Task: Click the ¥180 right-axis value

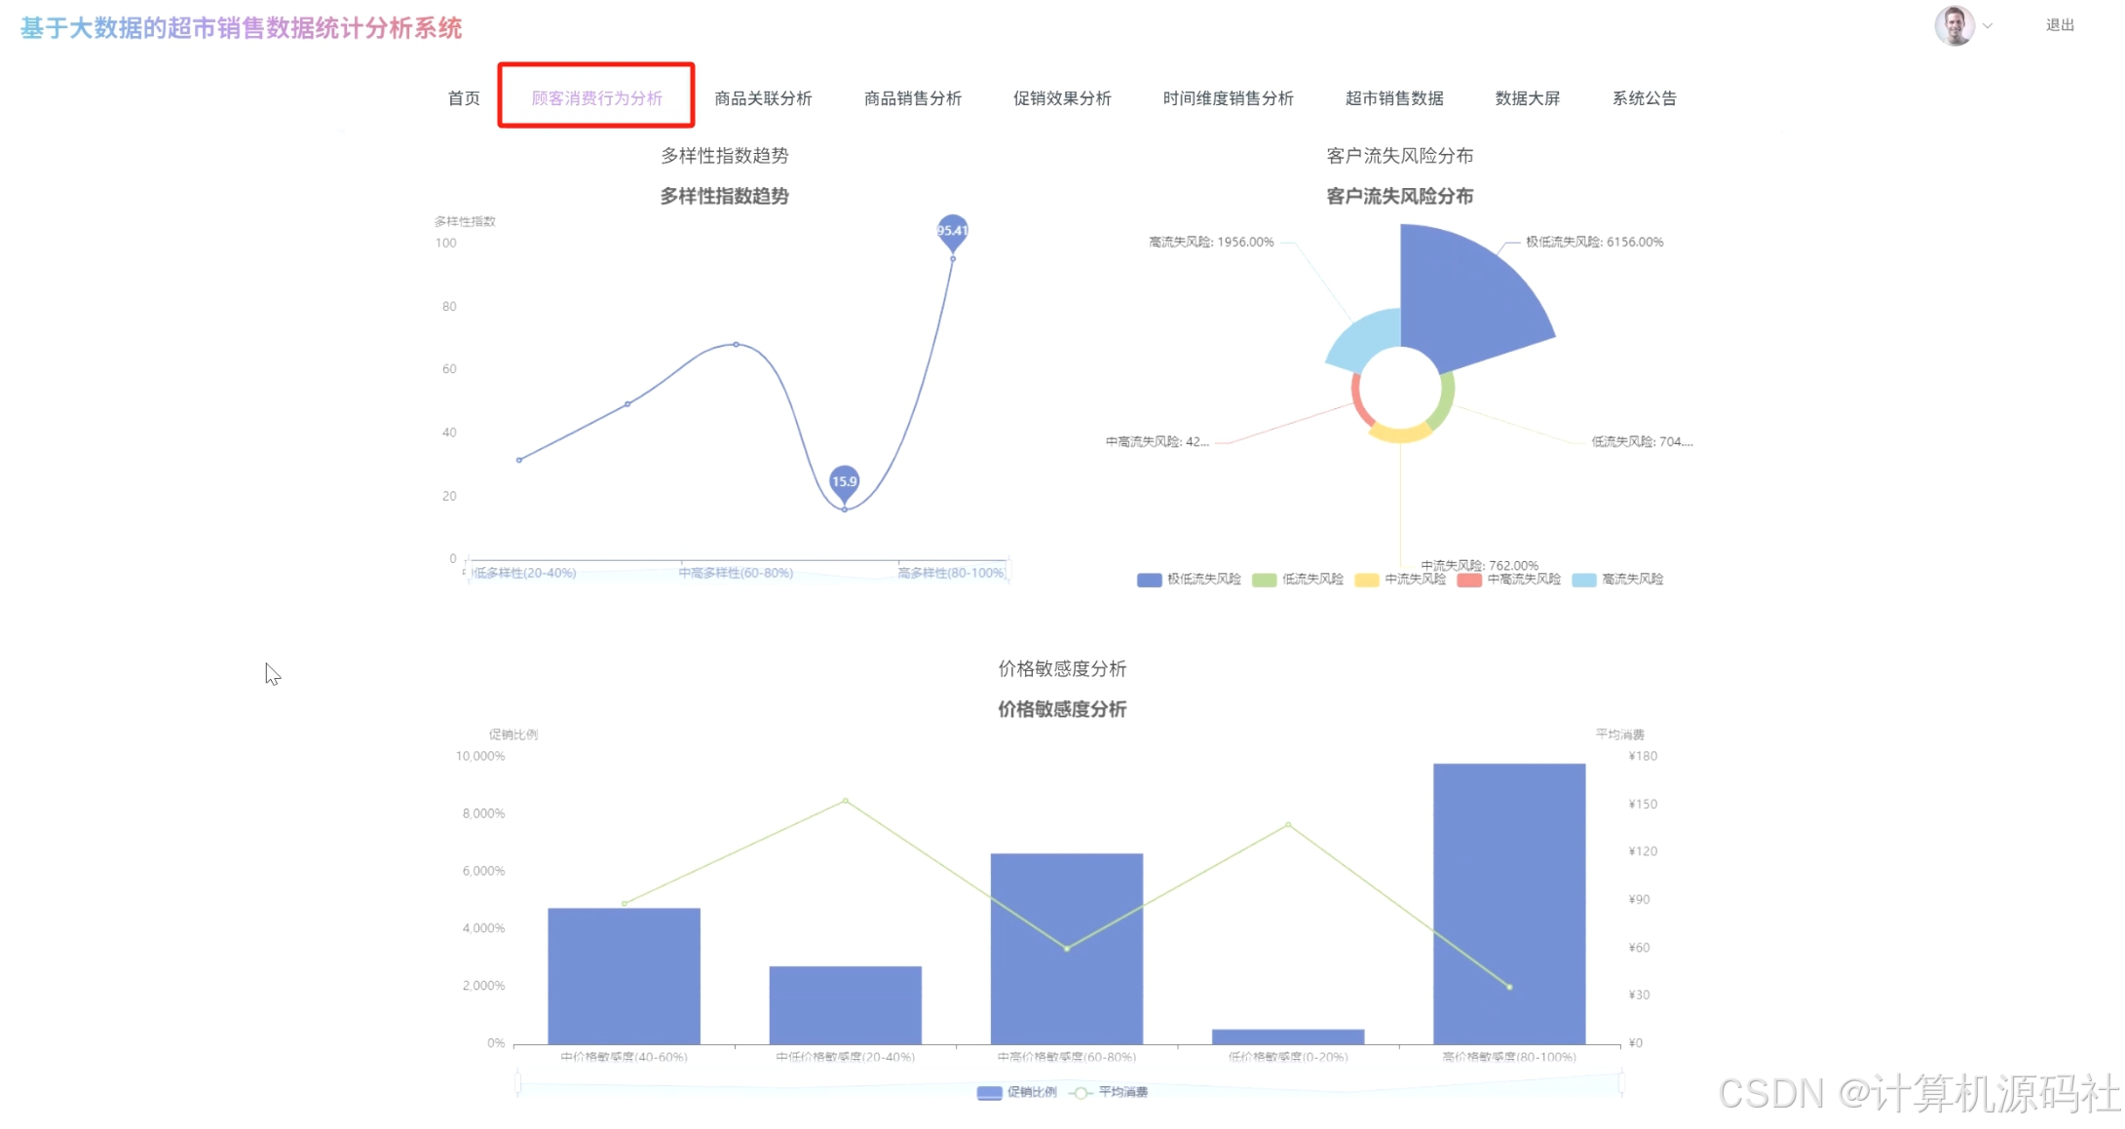Action: coord(1643,756)
